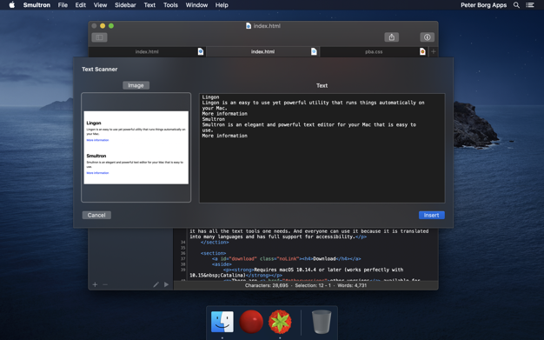Screen dimensions: 544x340
Task: Click the scanned image preview thumbnail
Action: click(x=136, y=148)
